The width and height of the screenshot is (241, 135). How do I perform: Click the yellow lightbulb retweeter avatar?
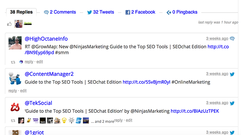[64, 121]
